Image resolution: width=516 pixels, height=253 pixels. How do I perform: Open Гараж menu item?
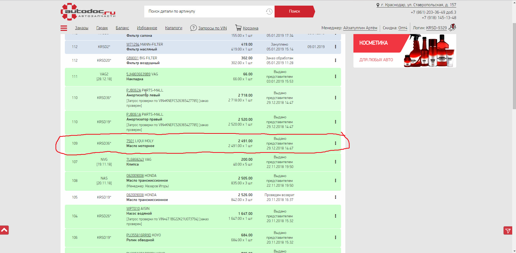pyautogui.click(x=102, y=28)
